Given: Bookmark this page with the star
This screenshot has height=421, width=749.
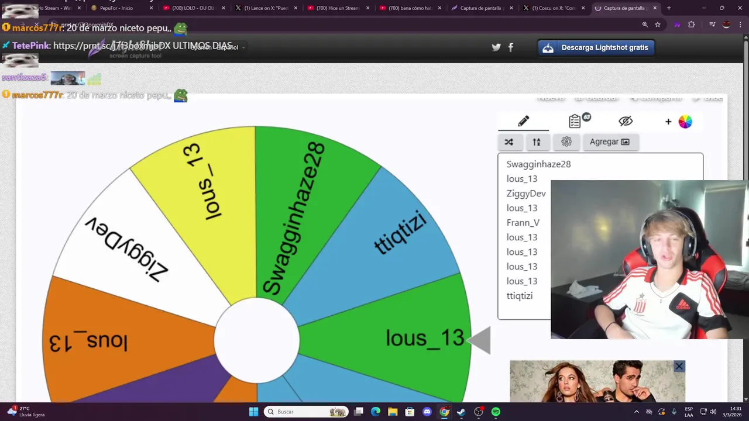Looking at the screenshot, I should pyautogui.click(x=658, y=25).
